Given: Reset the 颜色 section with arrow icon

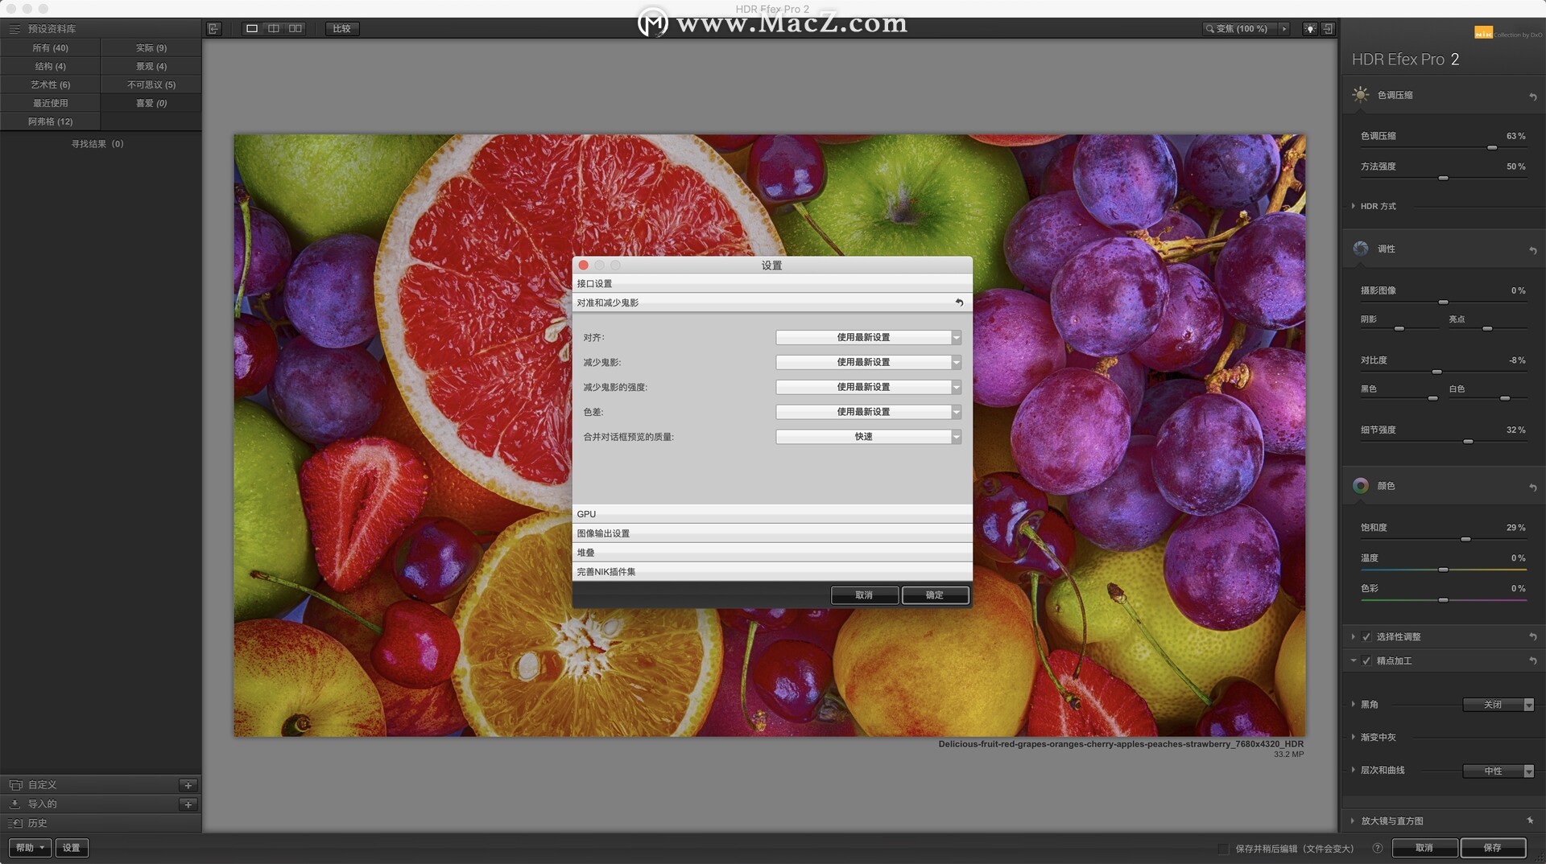Looking at the screenshot, I should point(1532,488).
